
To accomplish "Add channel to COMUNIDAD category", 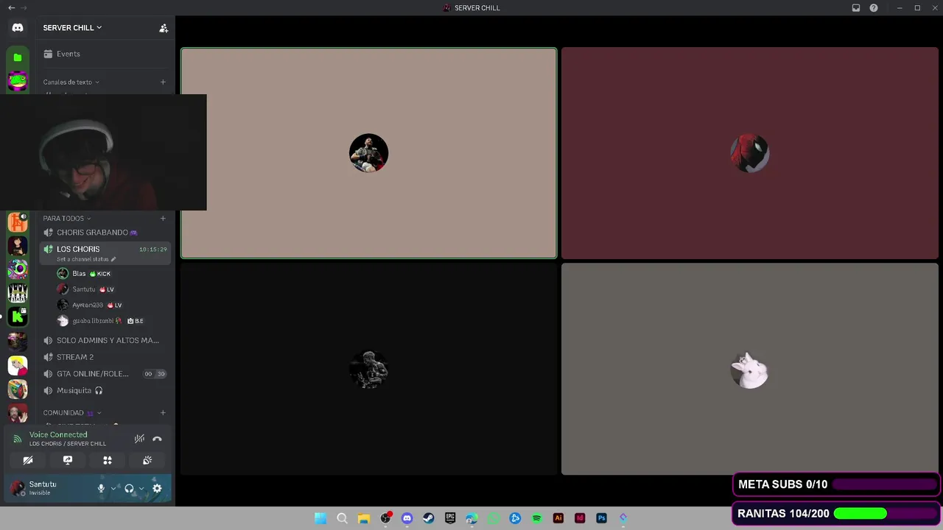I will (x=163, y=413).
